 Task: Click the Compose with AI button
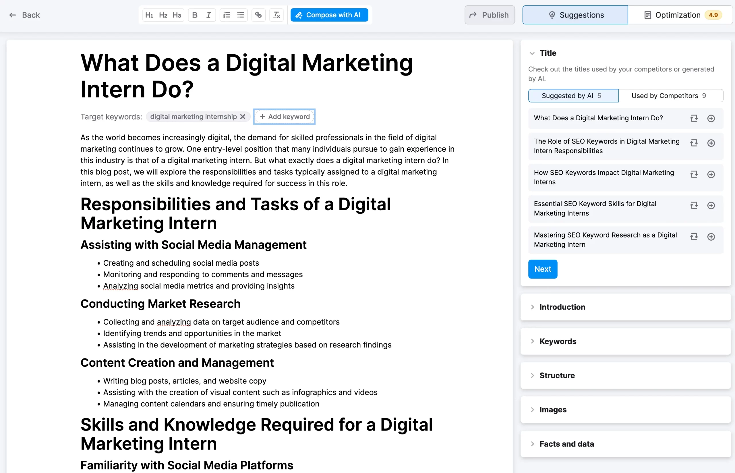(x=329, y=15)
